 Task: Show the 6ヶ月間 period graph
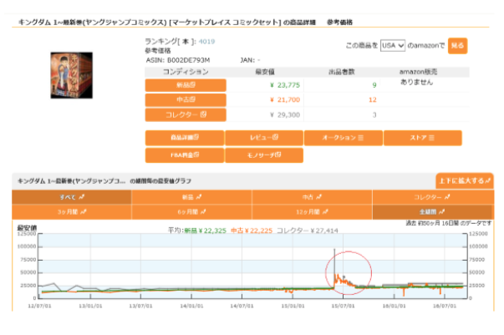191,212
